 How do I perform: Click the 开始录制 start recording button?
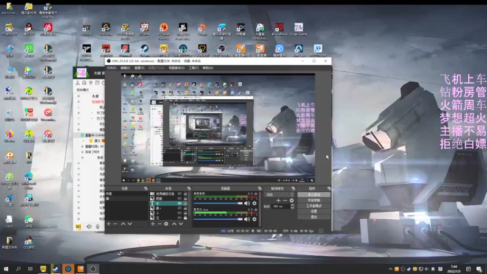point(314,200)
